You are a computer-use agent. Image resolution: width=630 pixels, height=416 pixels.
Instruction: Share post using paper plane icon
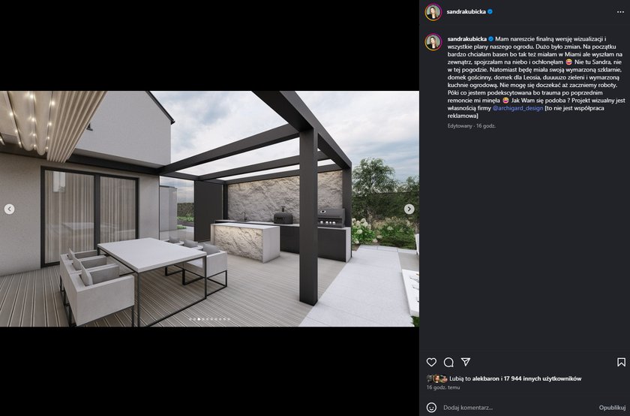tap(466, 362)
